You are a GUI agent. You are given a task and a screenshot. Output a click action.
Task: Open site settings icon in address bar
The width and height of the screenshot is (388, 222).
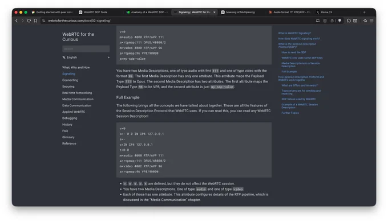click(43, 20)
